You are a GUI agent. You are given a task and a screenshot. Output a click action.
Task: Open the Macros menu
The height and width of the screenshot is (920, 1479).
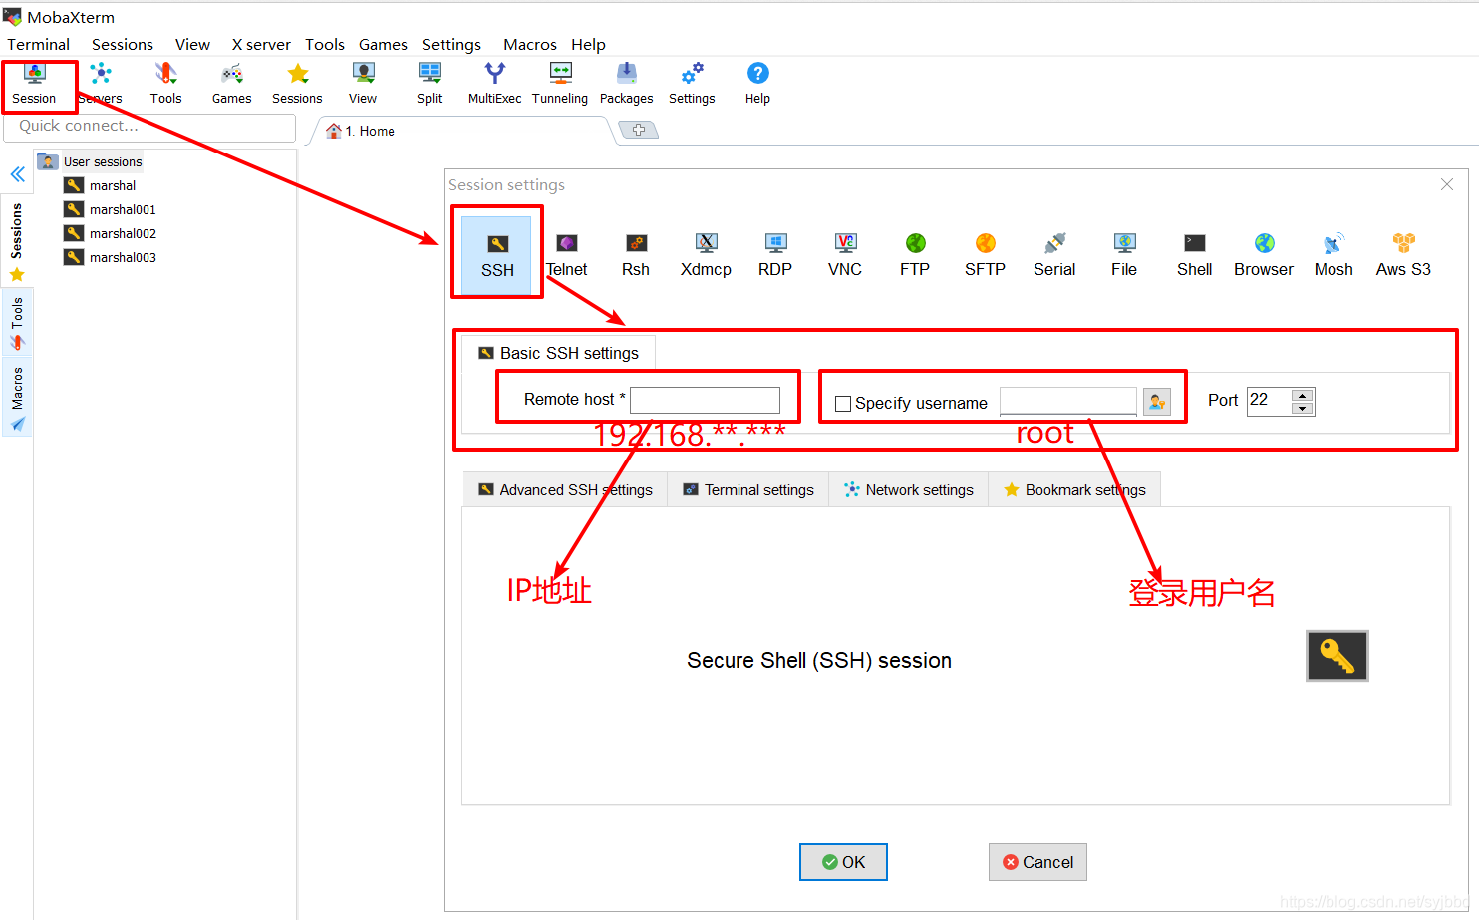pos(530,44)
